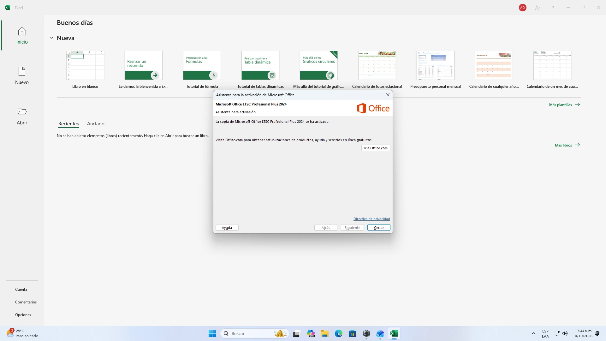Open Tutorial de tablas dinámicas template

point(260,69)
